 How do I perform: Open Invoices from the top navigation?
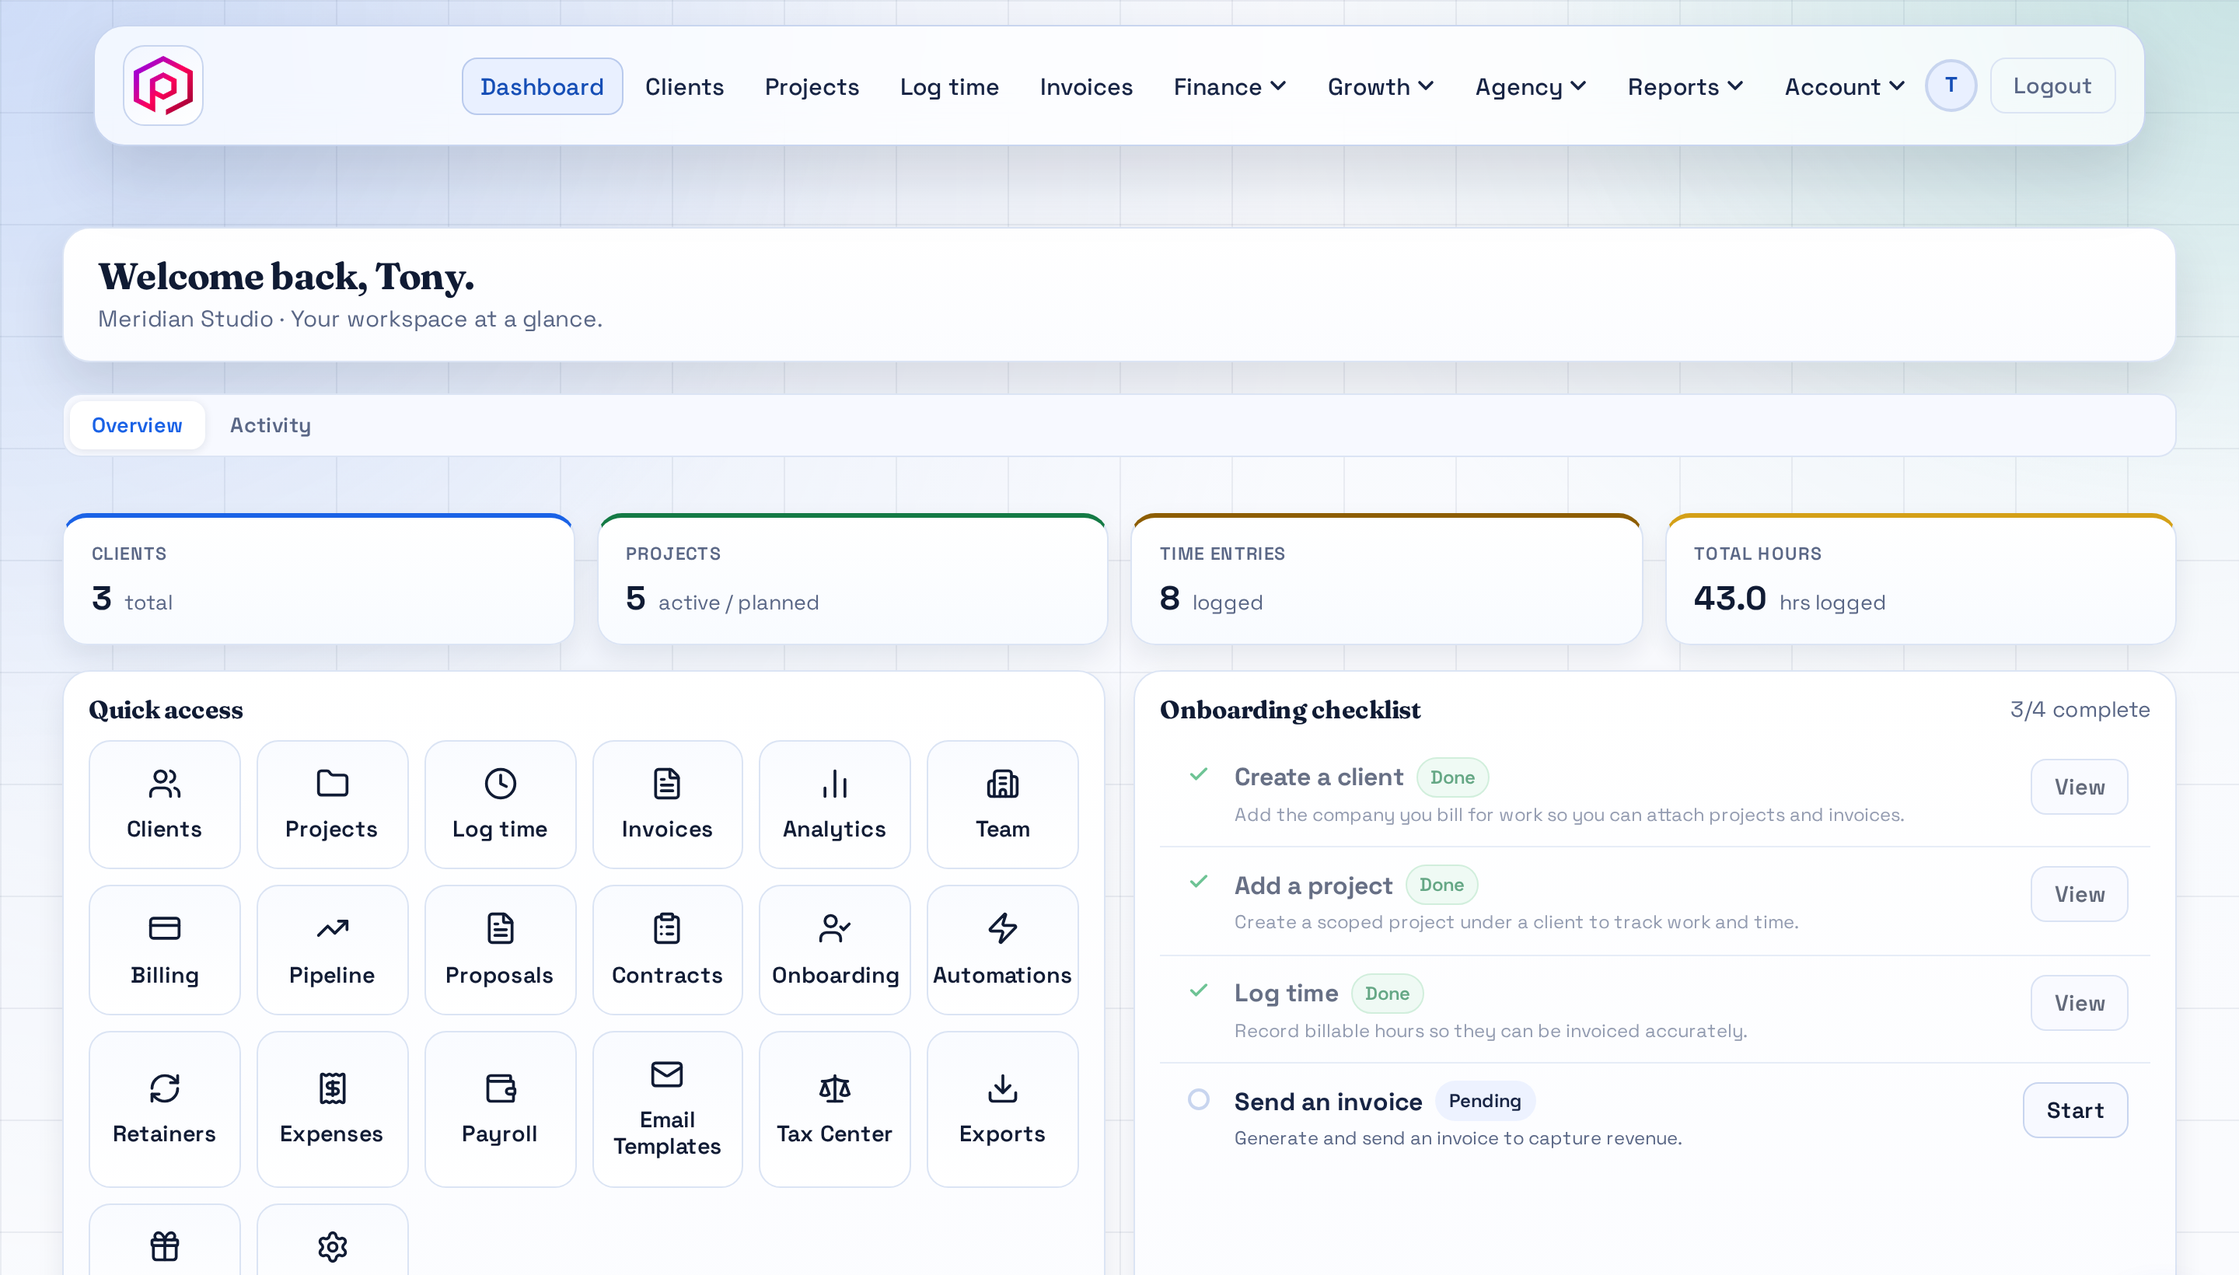tap(1086, 87)
